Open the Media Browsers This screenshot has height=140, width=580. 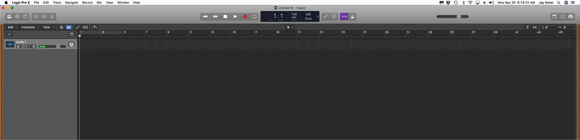pos(571,16)
